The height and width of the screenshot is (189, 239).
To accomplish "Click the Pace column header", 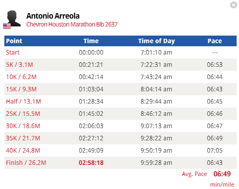I will coord(215,41).
